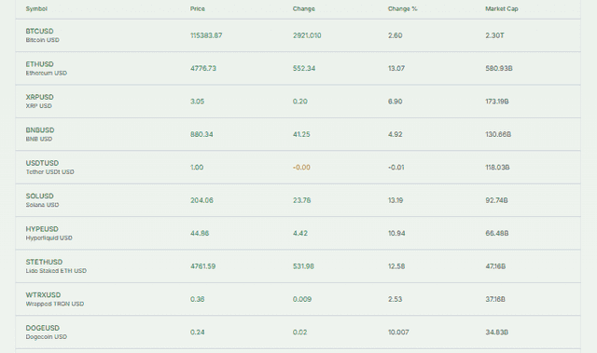The width and height of the screenshot is (597, 353).
Task: Sort by the Market Cap header
Action: click(502, 8)
